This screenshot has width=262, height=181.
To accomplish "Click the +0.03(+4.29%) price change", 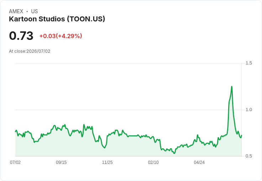I will coord(61,36).
